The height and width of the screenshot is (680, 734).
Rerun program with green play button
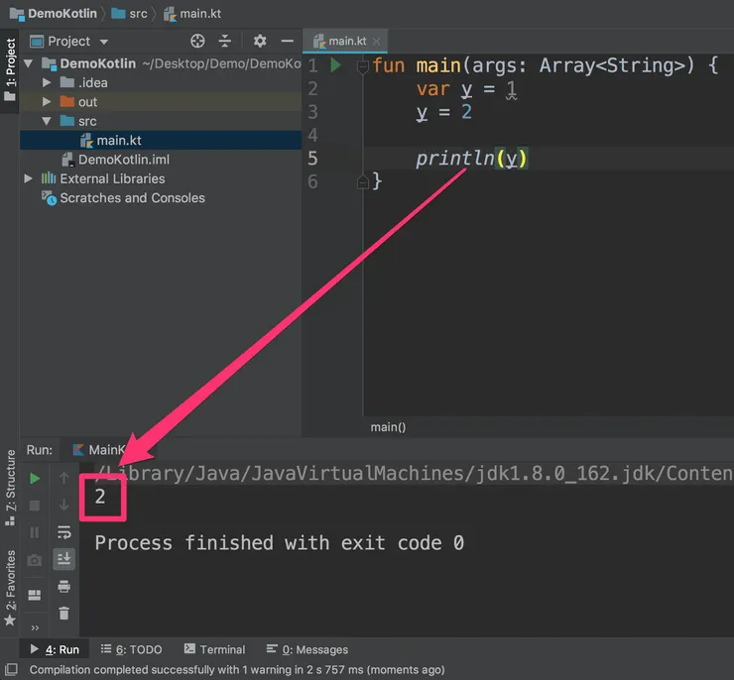tap(35, 479)
